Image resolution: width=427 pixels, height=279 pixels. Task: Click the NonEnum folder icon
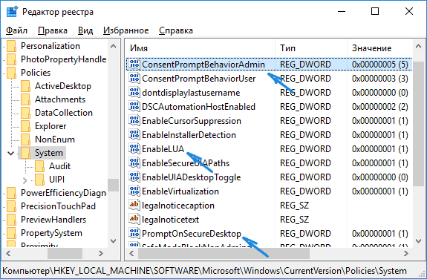click(25, 139)
